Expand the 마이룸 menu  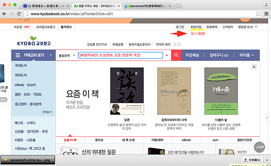pos(247,55)
